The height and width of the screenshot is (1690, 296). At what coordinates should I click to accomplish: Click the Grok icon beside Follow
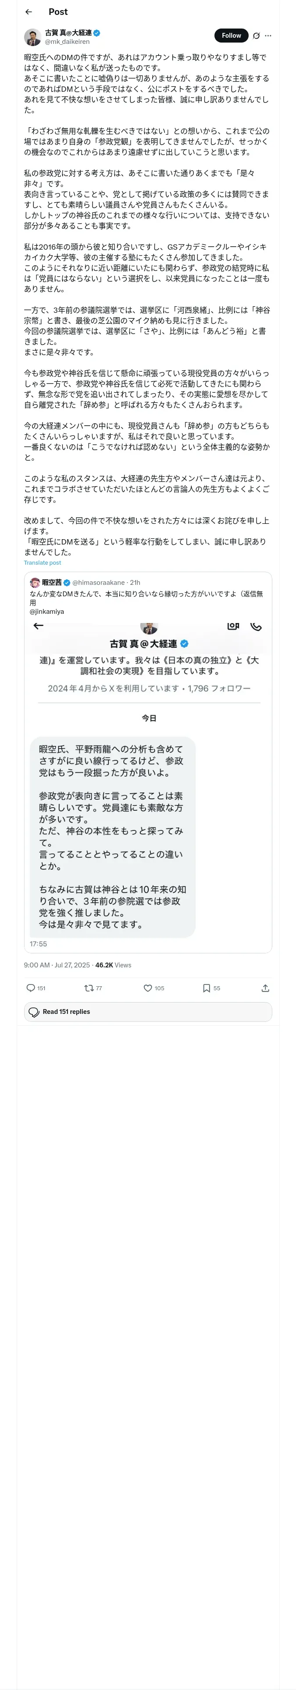256,36
